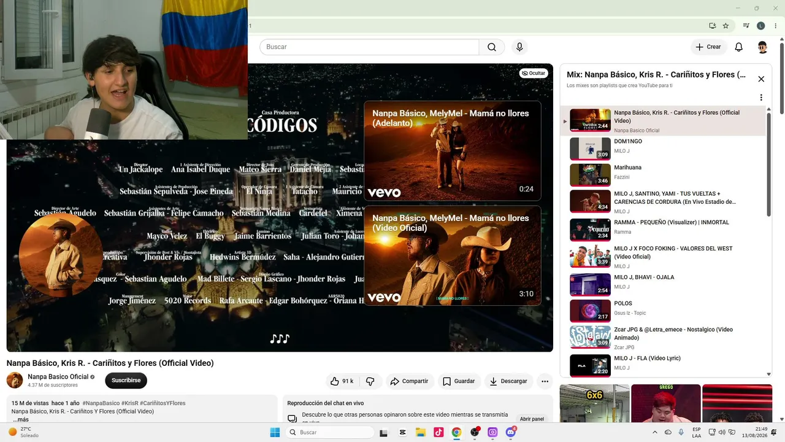Viewport: 785px width, 442px height.
Task: Open the weather widget showing 27°C
Action: [23, 432]
